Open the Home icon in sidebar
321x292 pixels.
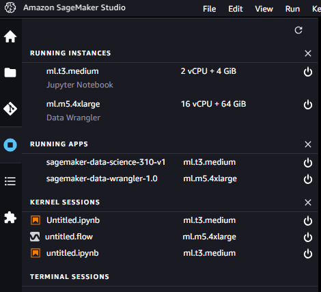pos(10,36)
